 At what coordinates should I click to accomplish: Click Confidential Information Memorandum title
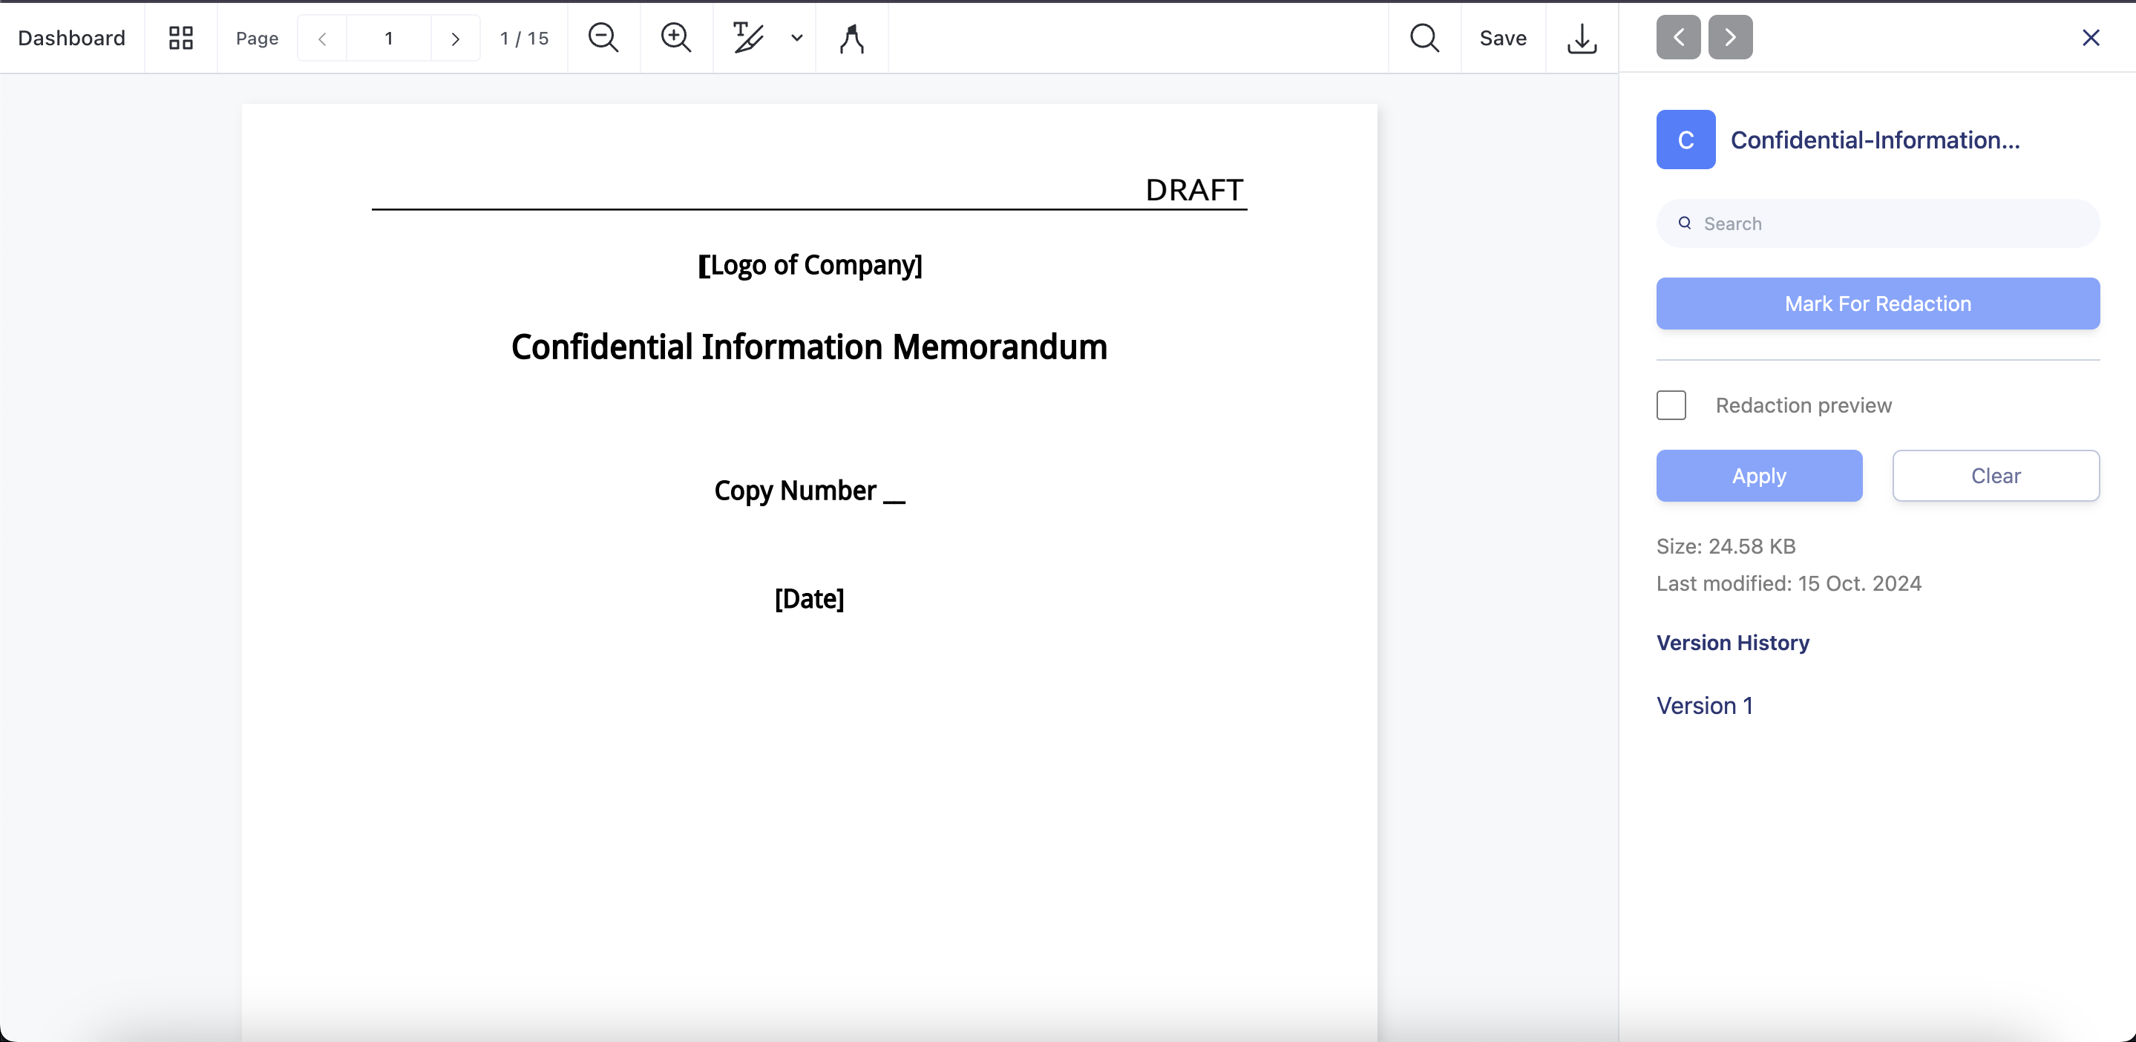coord(809,347)
